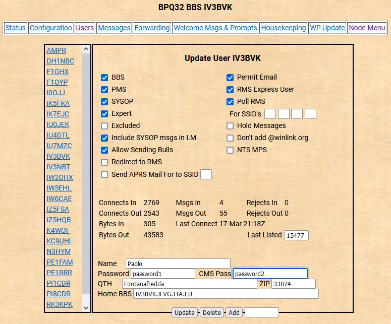Open the Node Menu
Image resolution: width=391 pixels, height=324 pixels.
click(367, 28)
